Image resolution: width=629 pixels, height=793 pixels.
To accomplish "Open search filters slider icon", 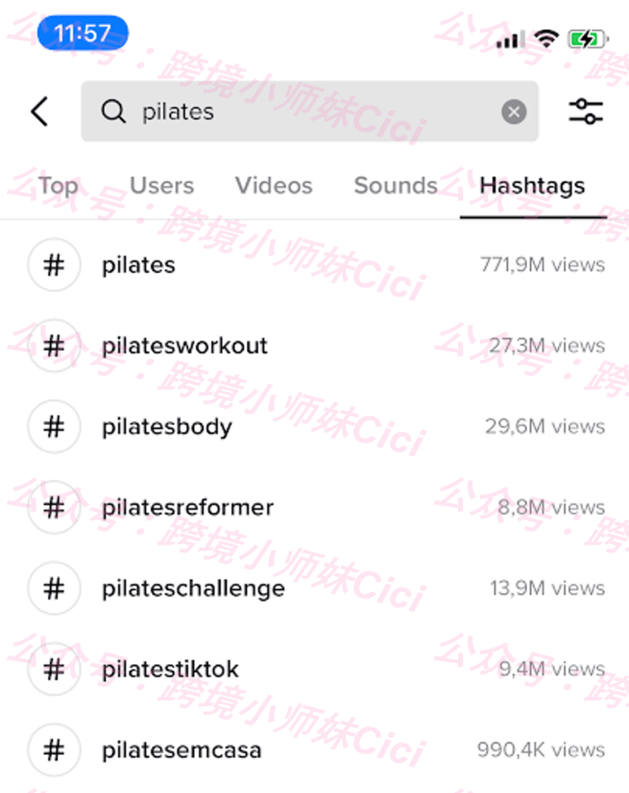I will tap(586, 111).
